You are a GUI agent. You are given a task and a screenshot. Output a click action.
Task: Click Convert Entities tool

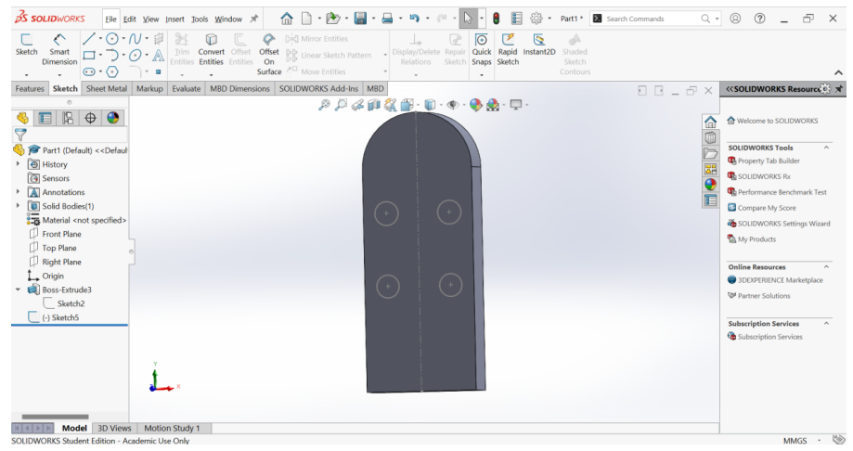coord(211,49)
